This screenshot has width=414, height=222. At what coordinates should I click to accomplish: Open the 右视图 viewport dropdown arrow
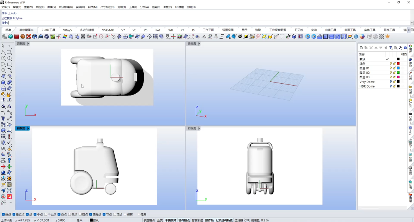199,128
